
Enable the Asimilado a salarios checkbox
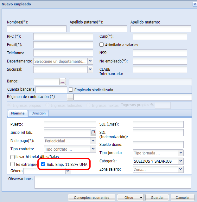[x=102, y=45]
